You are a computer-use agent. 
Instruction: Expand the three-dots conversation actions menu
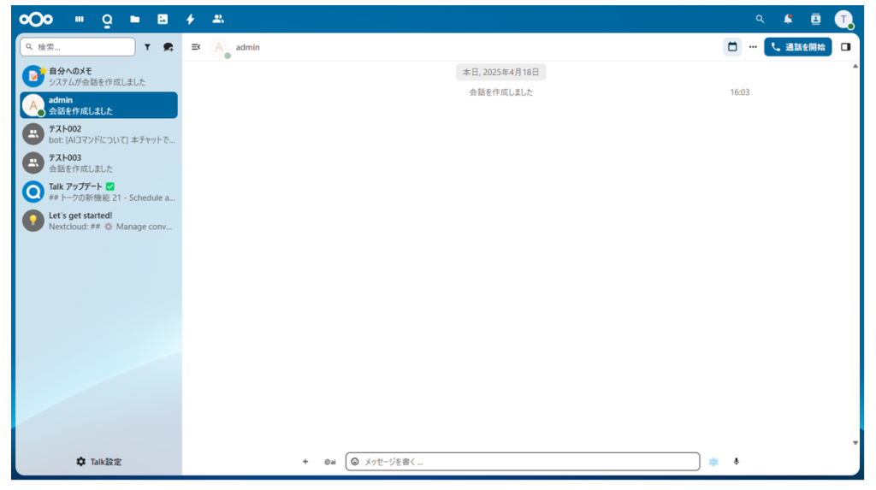[753, 47]
